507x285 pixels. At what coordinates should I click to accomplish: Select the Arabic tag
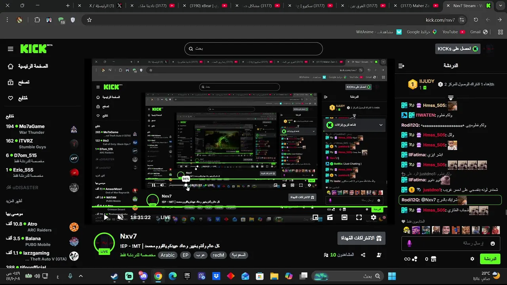(168, 255)
